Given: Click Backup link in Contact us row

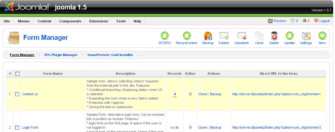Looking at the screenshot, I should pos(216,94).
